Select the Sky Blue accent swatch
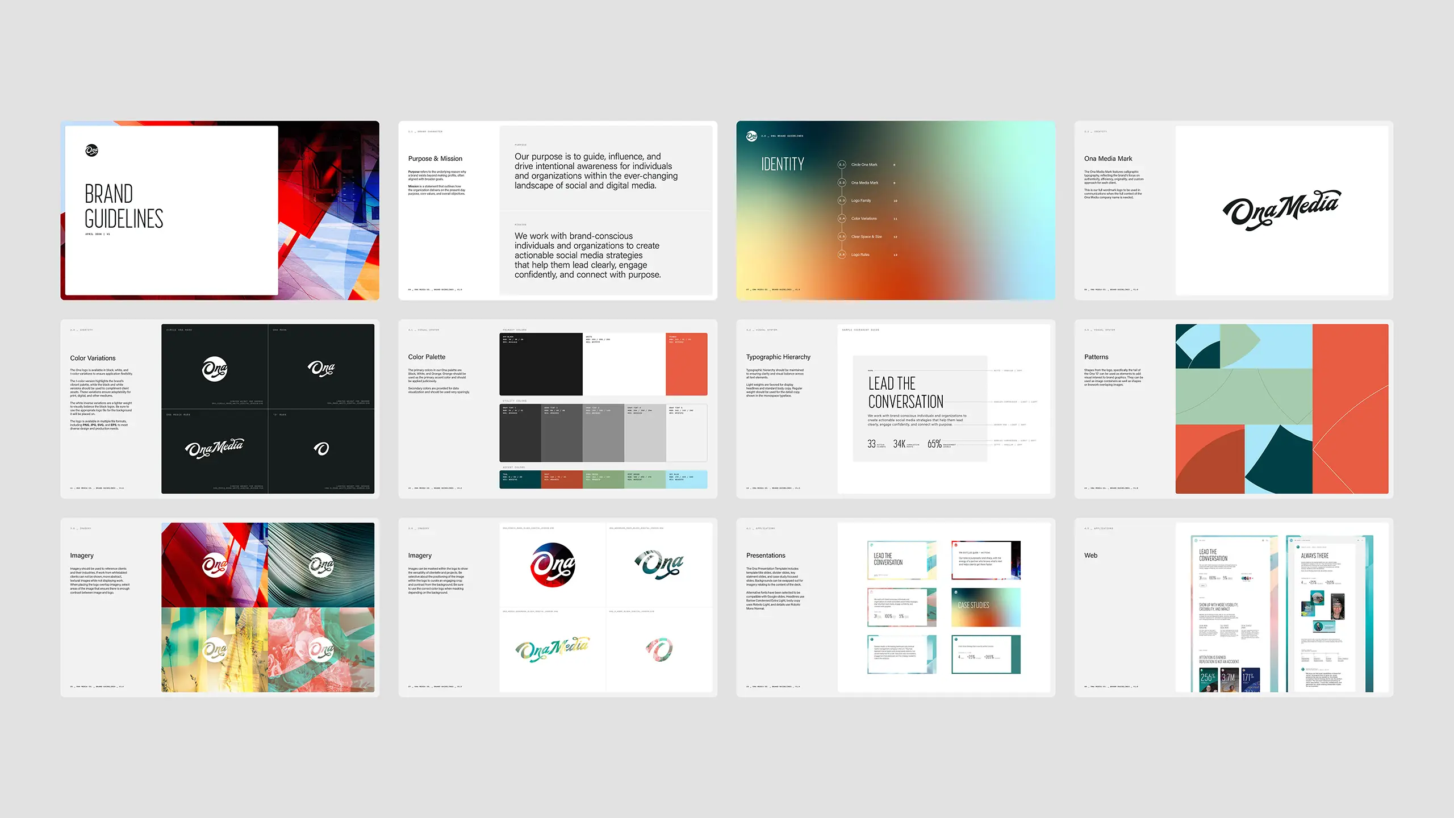 (x=687, y=479)
